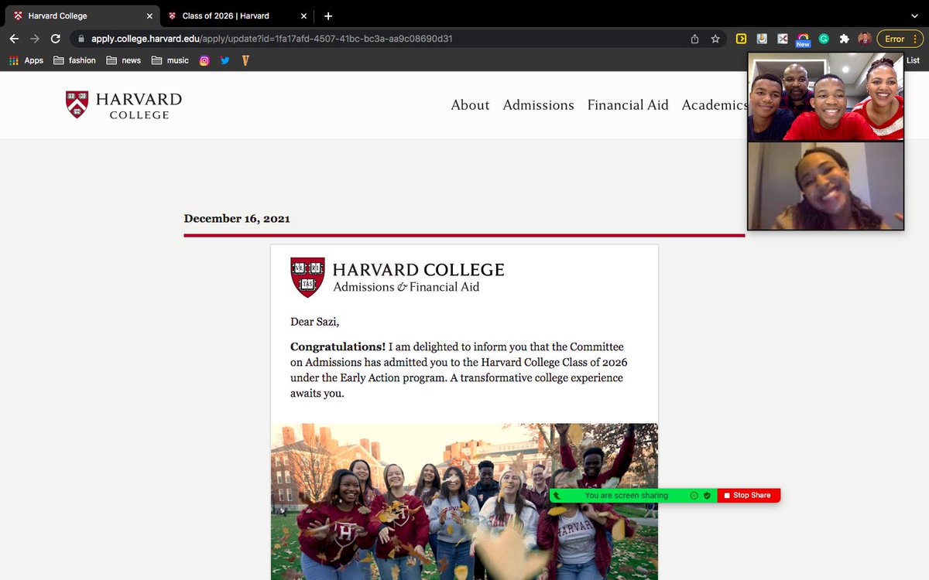Click the December 16, 2021 date heading

(237, 219)
